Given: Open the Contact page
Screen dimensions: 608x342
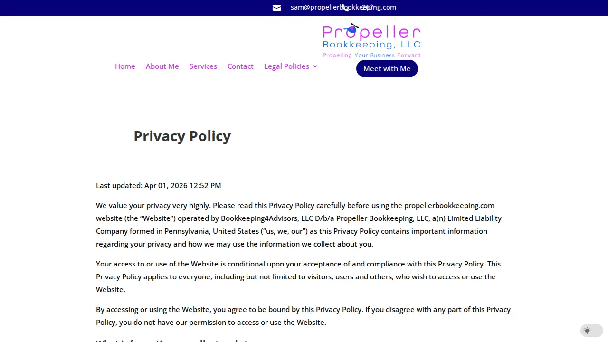Looking at the screenshot, I should 240,66.
